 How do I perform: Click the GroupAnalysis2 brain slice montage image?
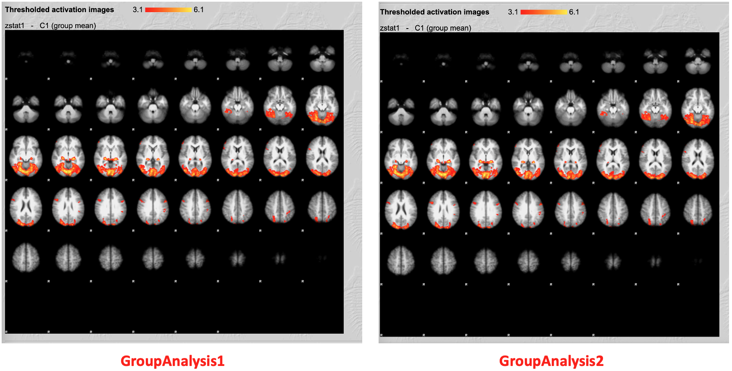[550, 184]
